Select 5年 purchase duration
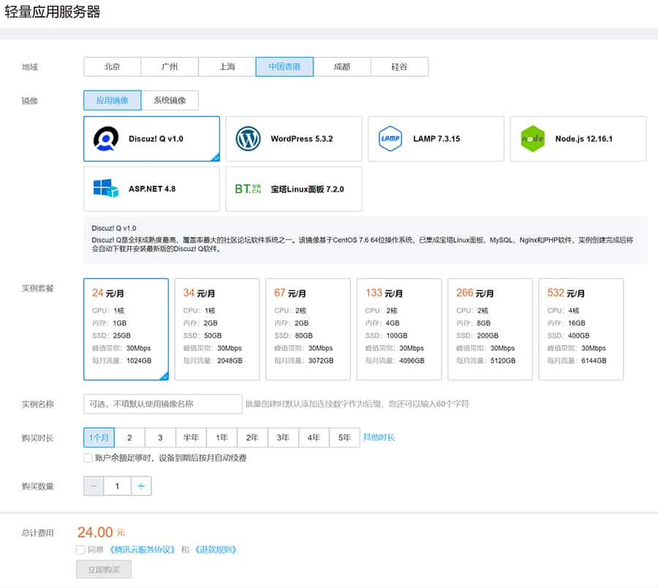Viewport: 658px width, 588px height. [x=344, y=437]
